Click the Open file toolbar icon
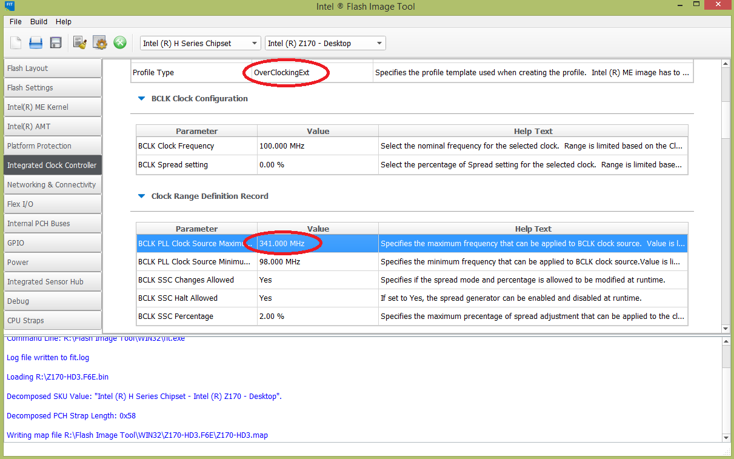Viewport: 734px width, 459px height. pos(36,43)
